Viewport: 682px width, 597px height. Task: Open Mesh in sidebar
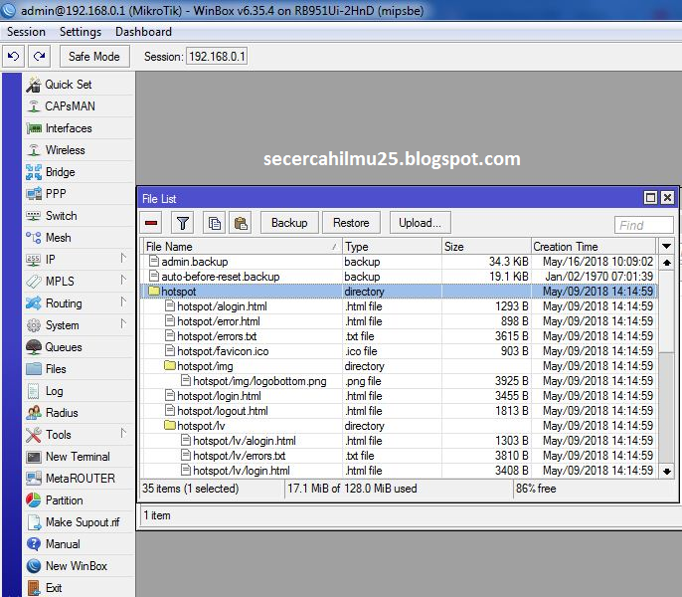pyautogui.click(x=79, y=238)
